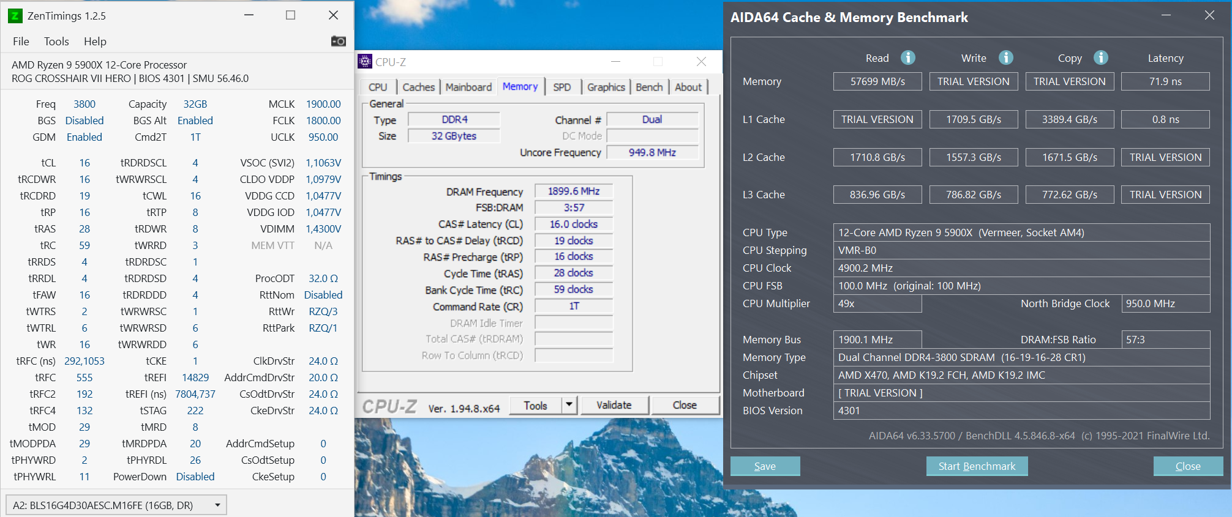Click the Tools button in CPU-Z
This screenshot has width=1232, height=517.
click(x=536, y=405)
